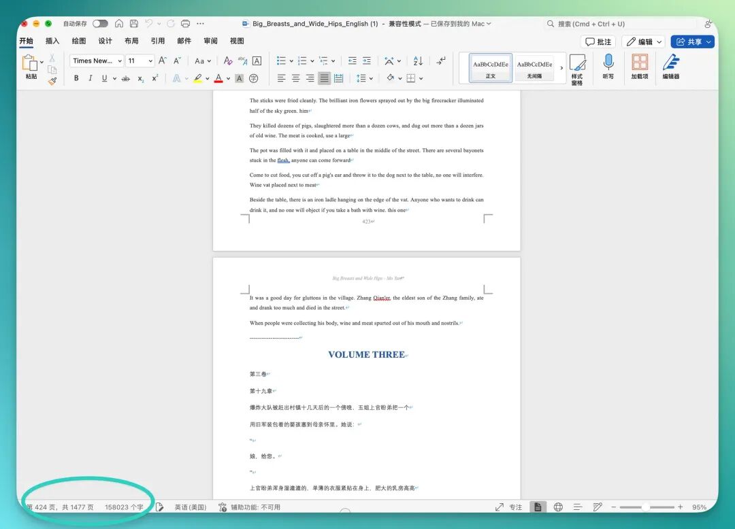This screenshot has height=529, width=735.
Task: Open the Editor pane icon
Action: click(x=671, y=66)
